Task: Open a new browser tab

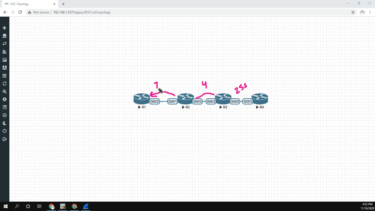Action: click(x=63, y=4)
